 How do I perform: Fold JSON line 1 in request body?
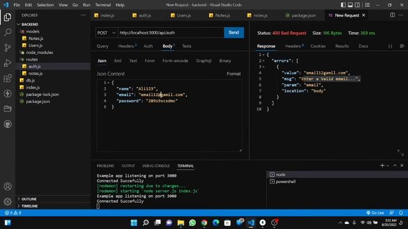[108, 83]
